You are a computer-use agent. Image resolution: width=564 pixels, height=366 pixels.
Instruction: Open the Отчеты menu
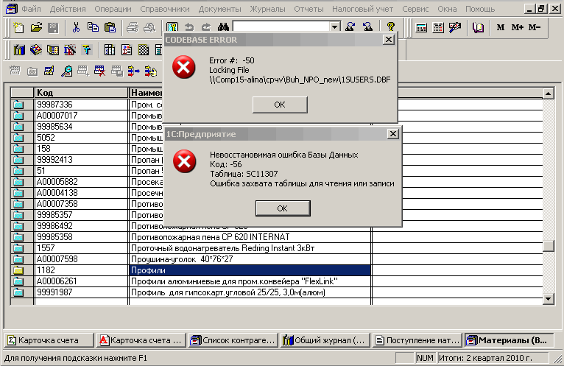click(309, 9)
